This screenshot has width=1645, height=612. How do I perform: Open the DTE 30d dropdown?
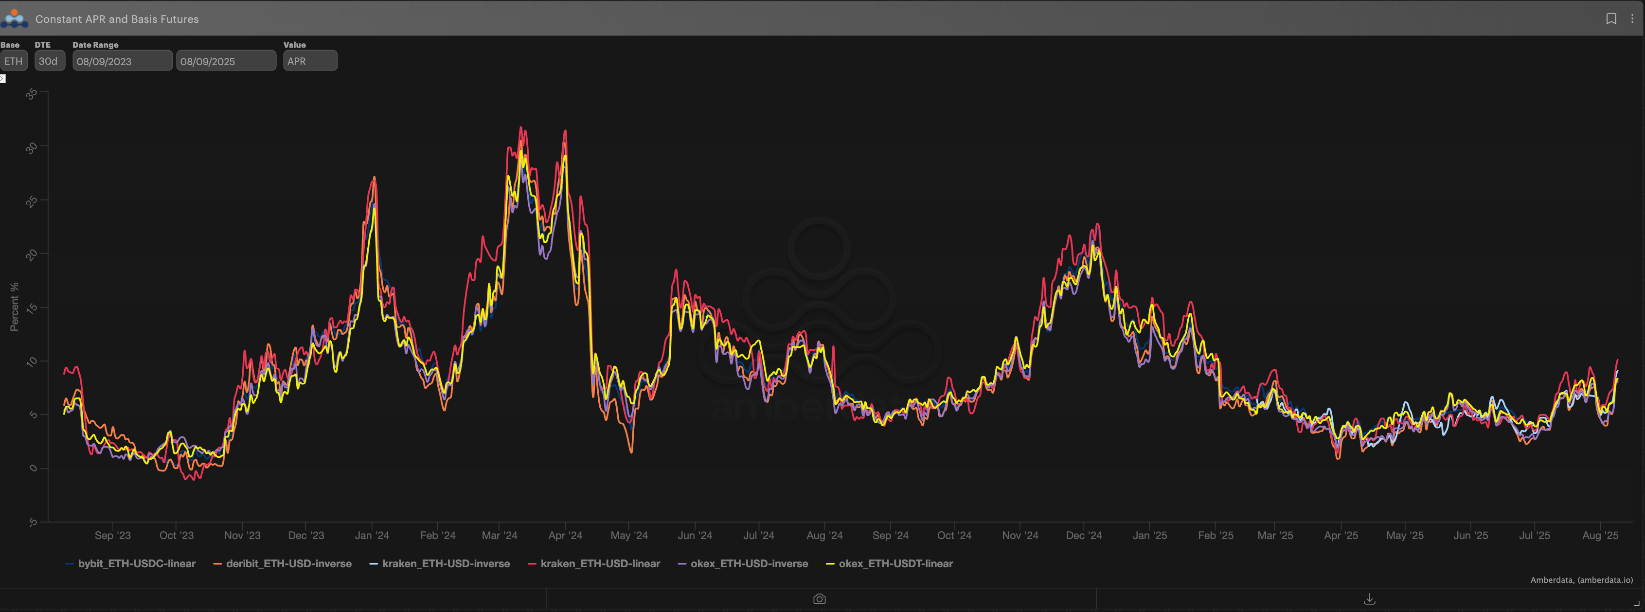coord(49,61)
